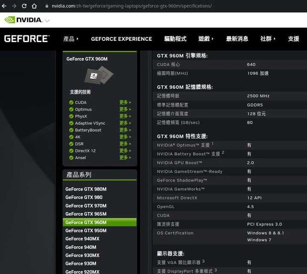Click the GTX 960M chip thumbnail image

pyautogui.click(x=99, y=75)
